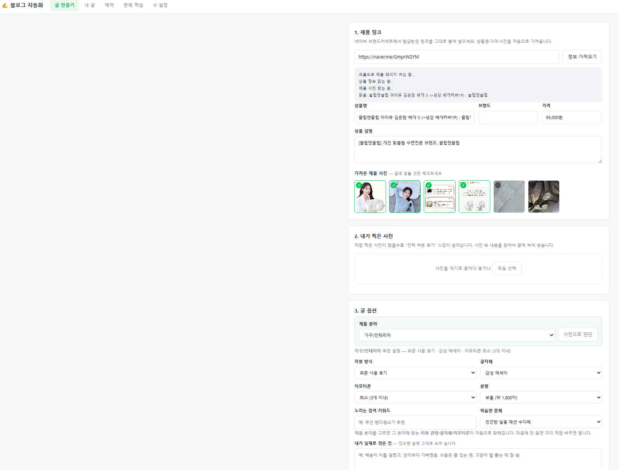Screen dimensions: 619x470
Task: Click the 가격 field showing 95,000원
Action: pos(572,117)
